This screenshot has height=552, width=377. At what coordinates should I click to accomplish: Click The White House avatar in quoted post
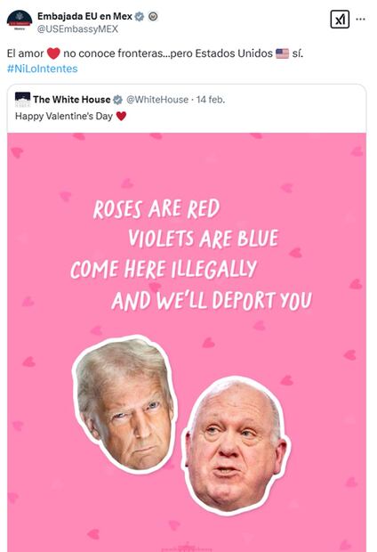point(23,100)
